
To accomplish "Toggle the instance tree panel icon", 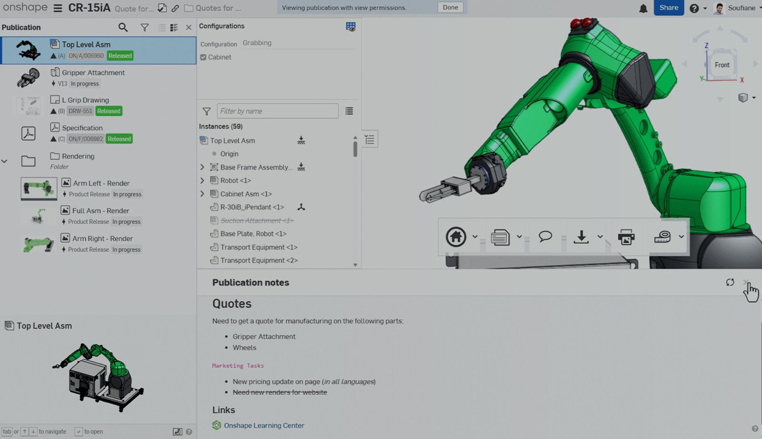I will click(x=370, y=139).
